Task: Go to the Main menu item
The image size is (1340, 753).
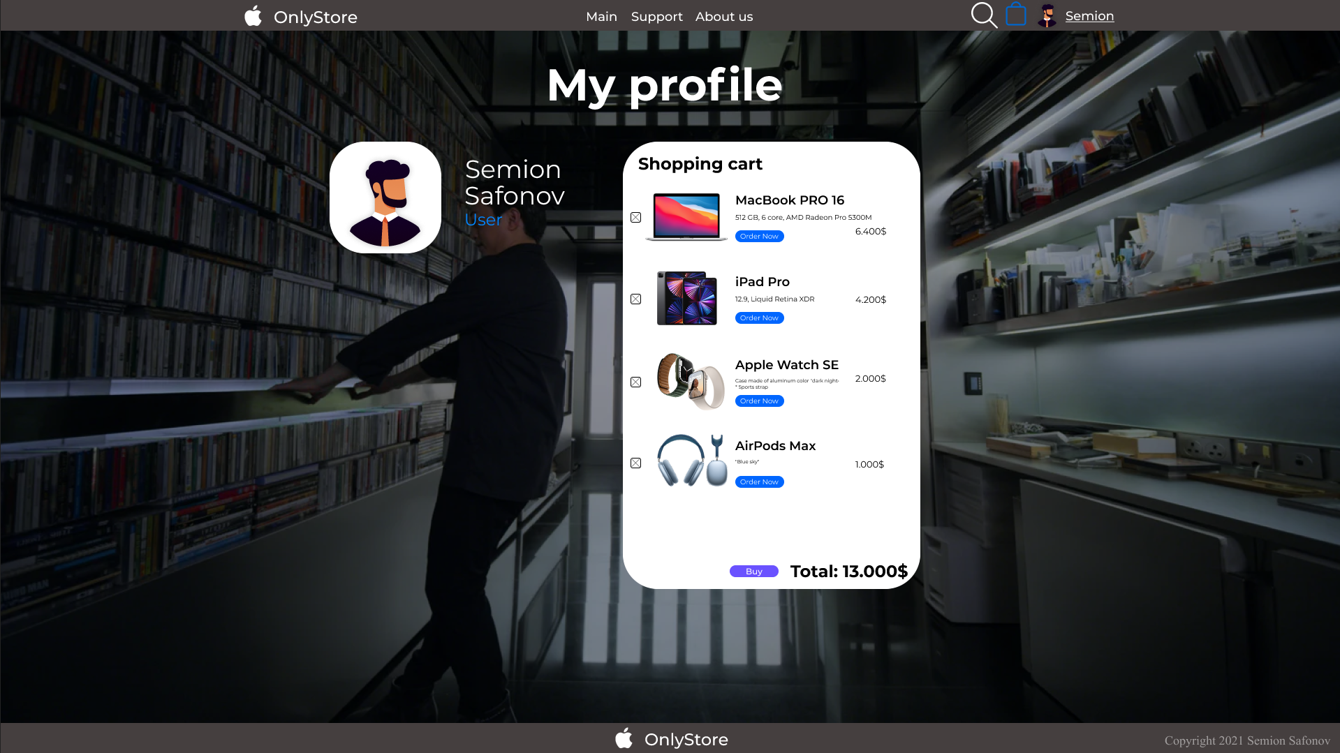Action: pyautogui.click(x=601, y=17)
